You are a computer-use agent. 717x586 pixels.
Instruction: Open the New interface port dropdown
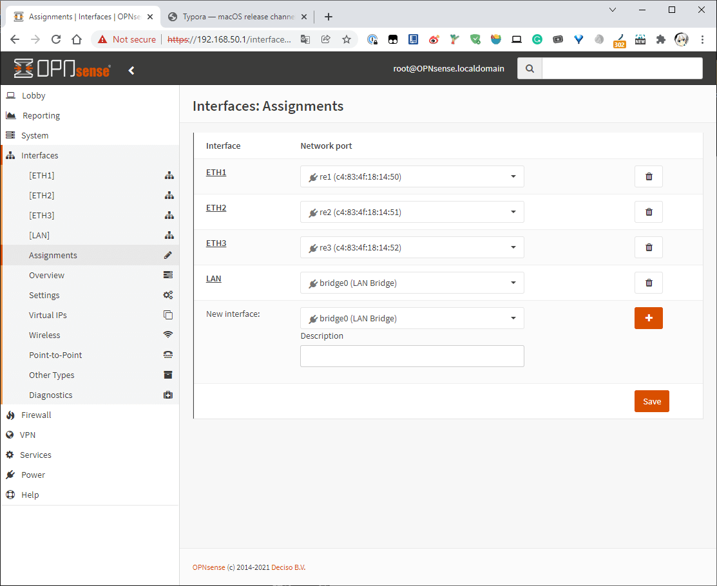[412, 318]
